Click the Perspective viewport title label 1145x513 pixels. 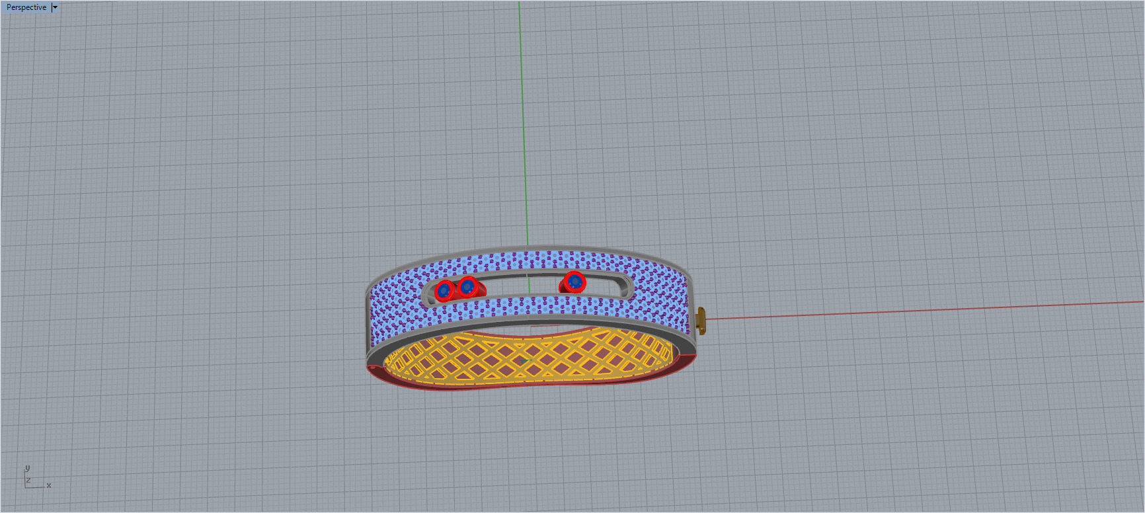tap(26, 7)
